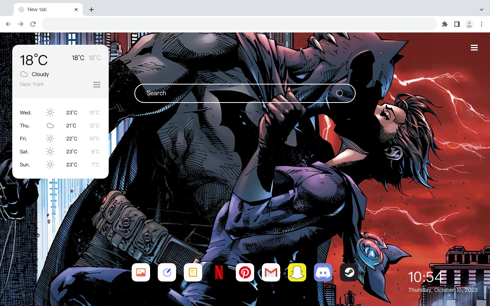Open the Snapchat shortcut
Image resolution: width=490 pixels, height=306 pixels.
click(297, 272)
